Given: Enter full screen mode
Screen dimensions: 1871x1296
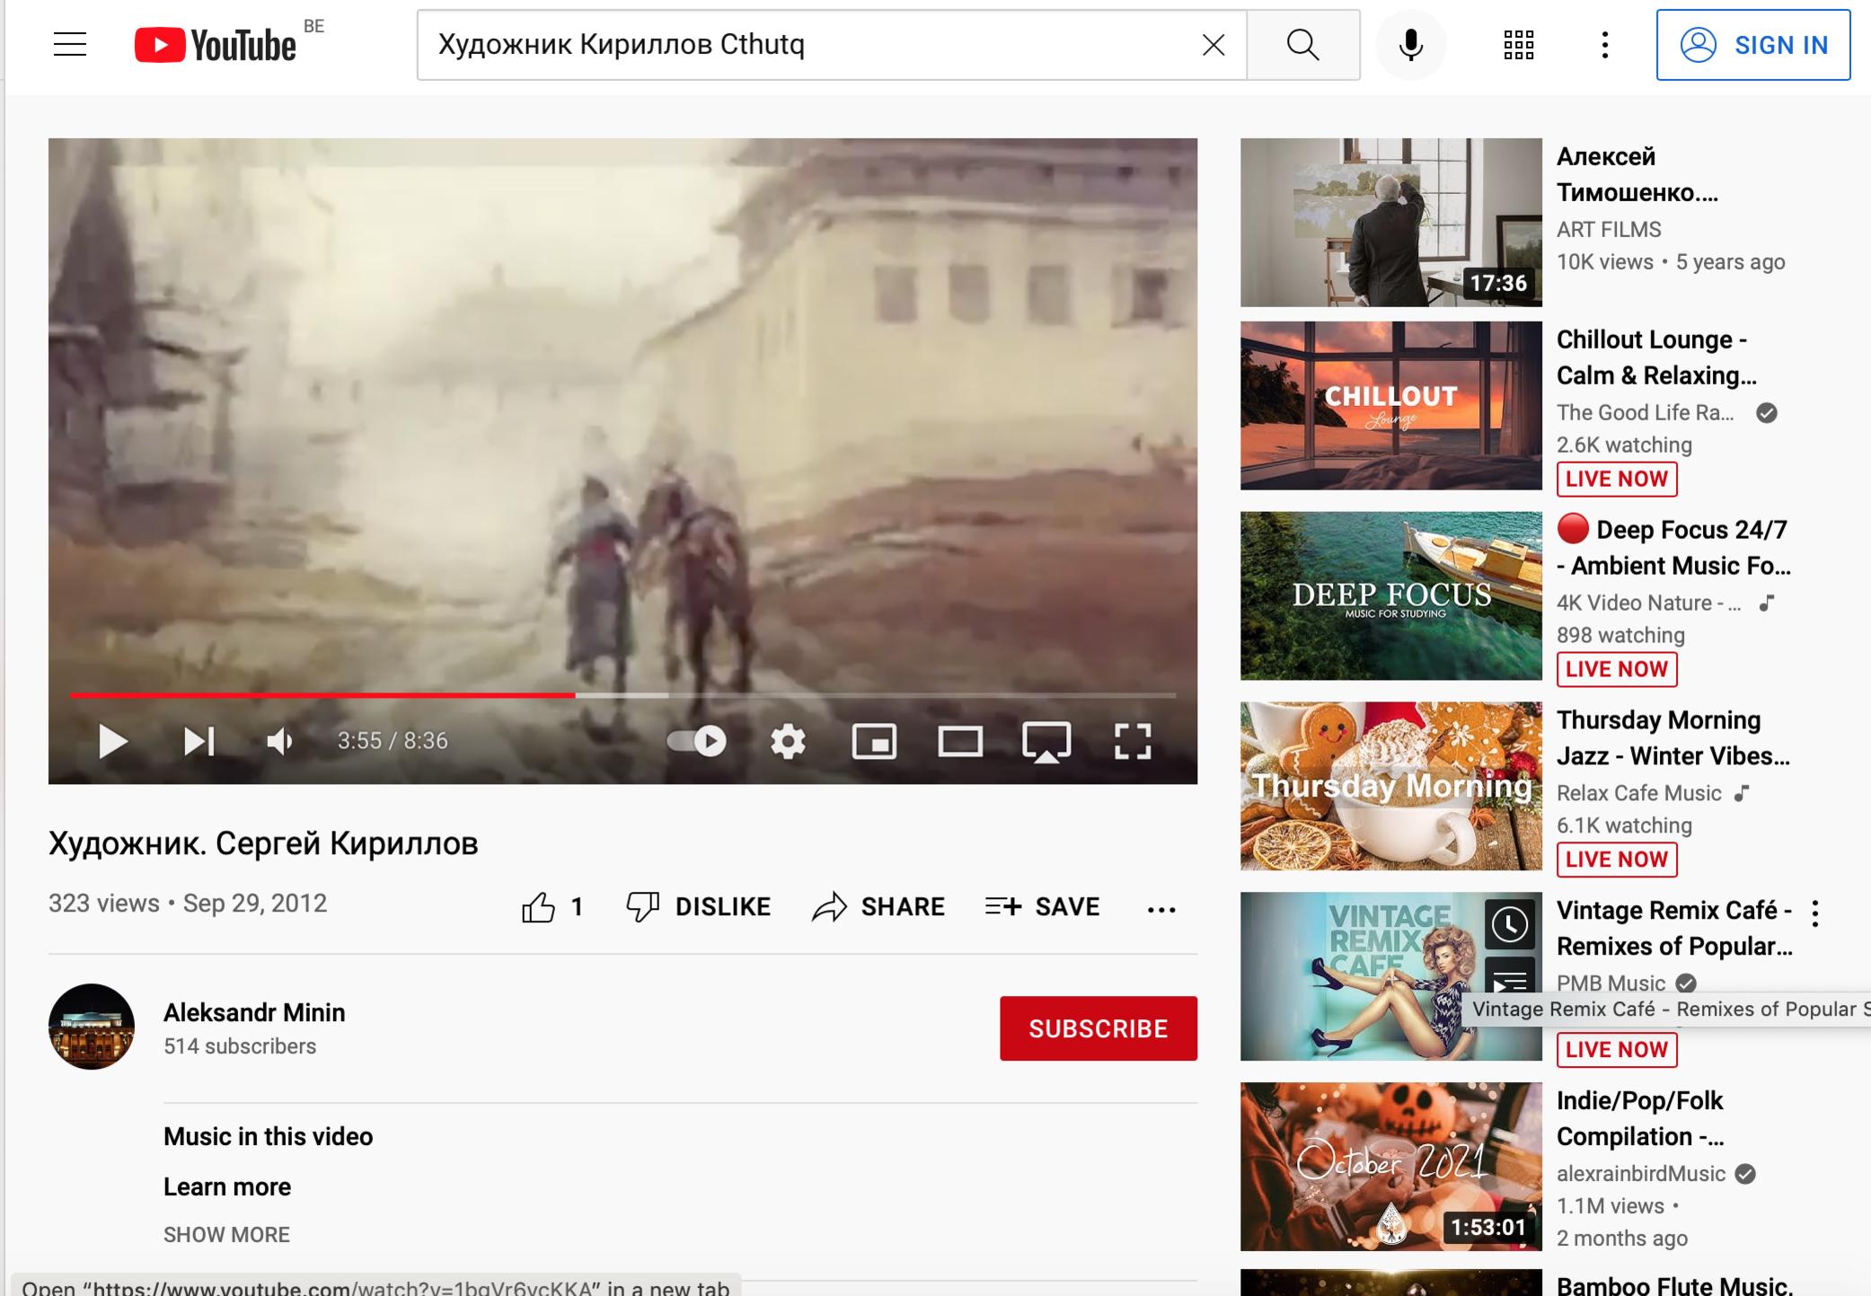Looking at the screenshot, I should (1133, 742).
